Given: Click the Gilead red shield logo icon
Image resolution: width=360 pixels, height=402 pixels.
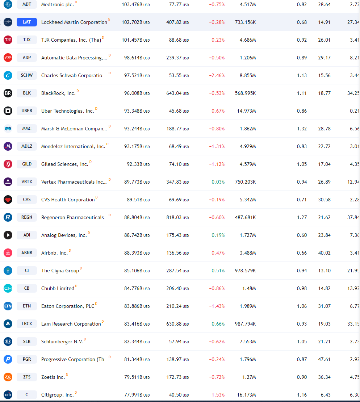Looking at the screenshot, I should click(8, 164).
